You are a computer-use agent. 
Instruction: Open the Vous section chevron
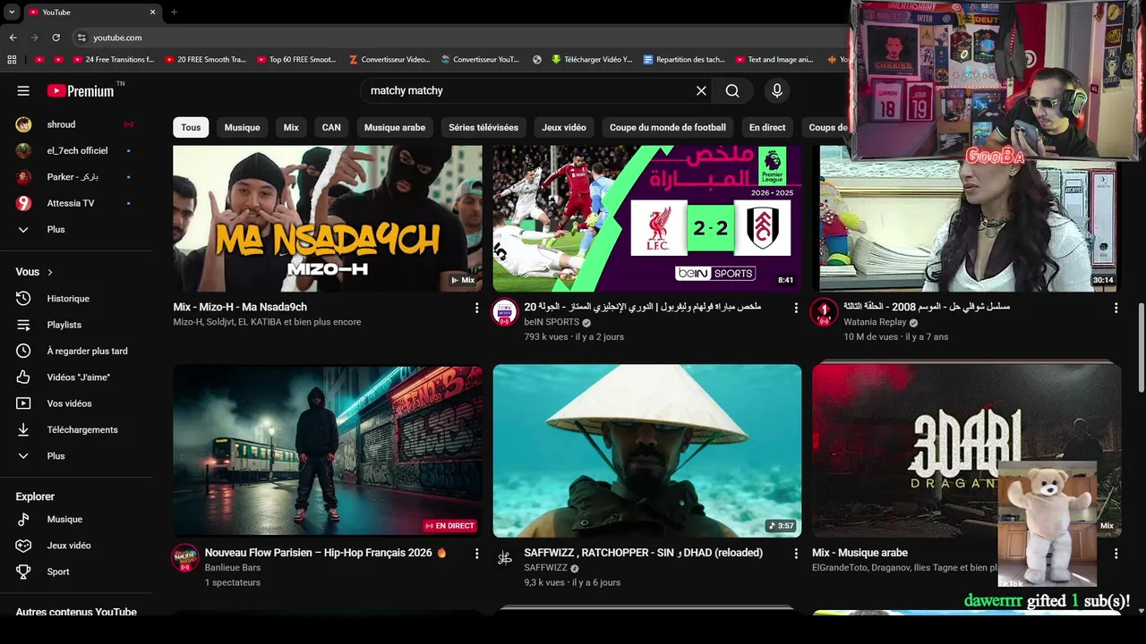50,272
